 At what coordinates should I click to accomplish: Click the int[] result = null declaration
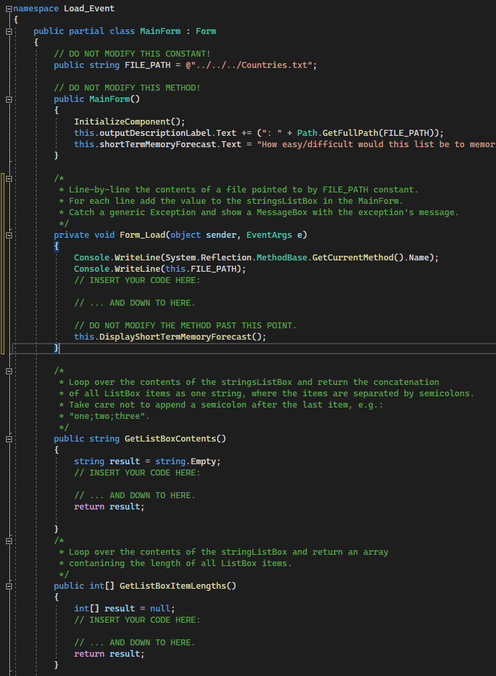[124, 609]
